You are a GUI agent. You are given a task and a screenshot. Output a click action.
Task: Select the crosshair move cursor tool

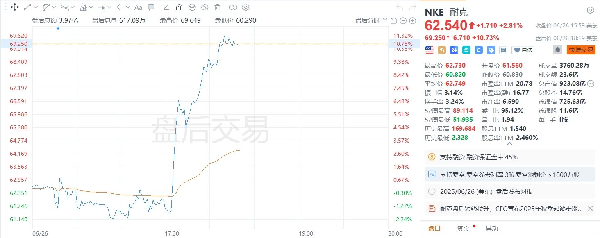pos(14,7)
